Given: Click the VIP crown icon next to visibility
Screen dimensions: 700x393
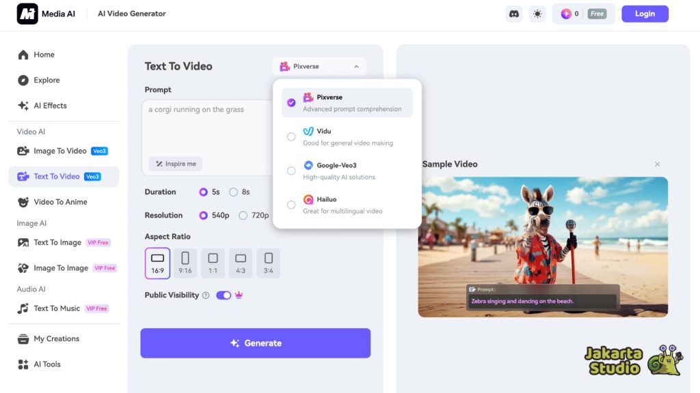Looking at the screenshot, I should [x=239, y=295].
